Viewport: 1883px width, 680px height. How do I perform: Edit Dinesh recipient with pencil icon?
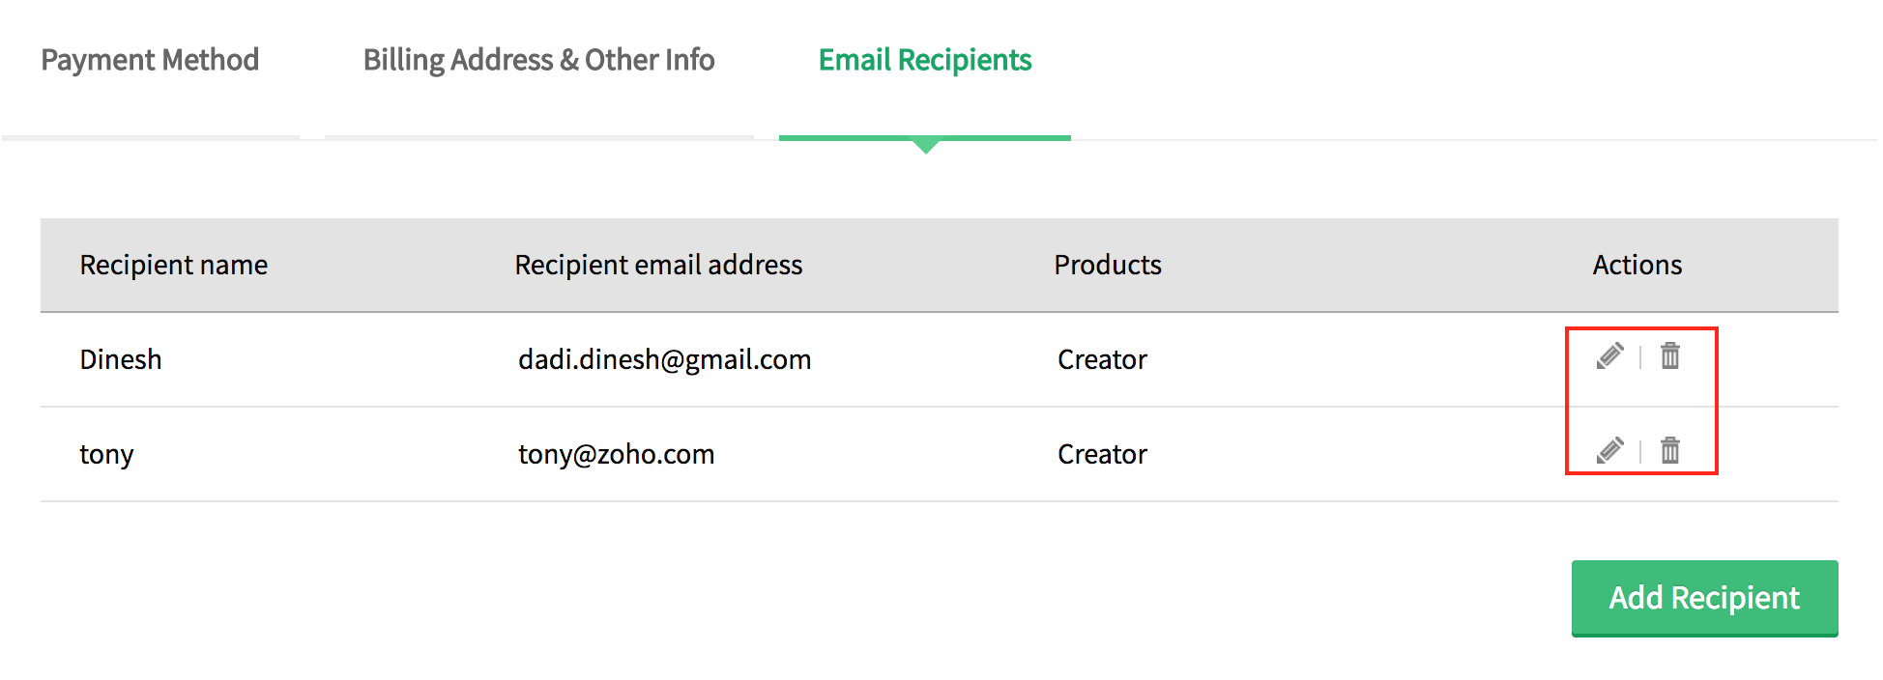pos(1609,356)
